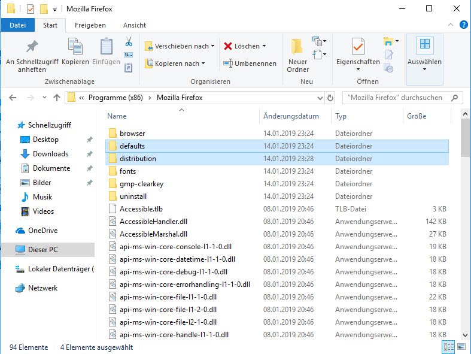
Task: Click the Eigenschaften checkmark icon
Action: [358, 46]
